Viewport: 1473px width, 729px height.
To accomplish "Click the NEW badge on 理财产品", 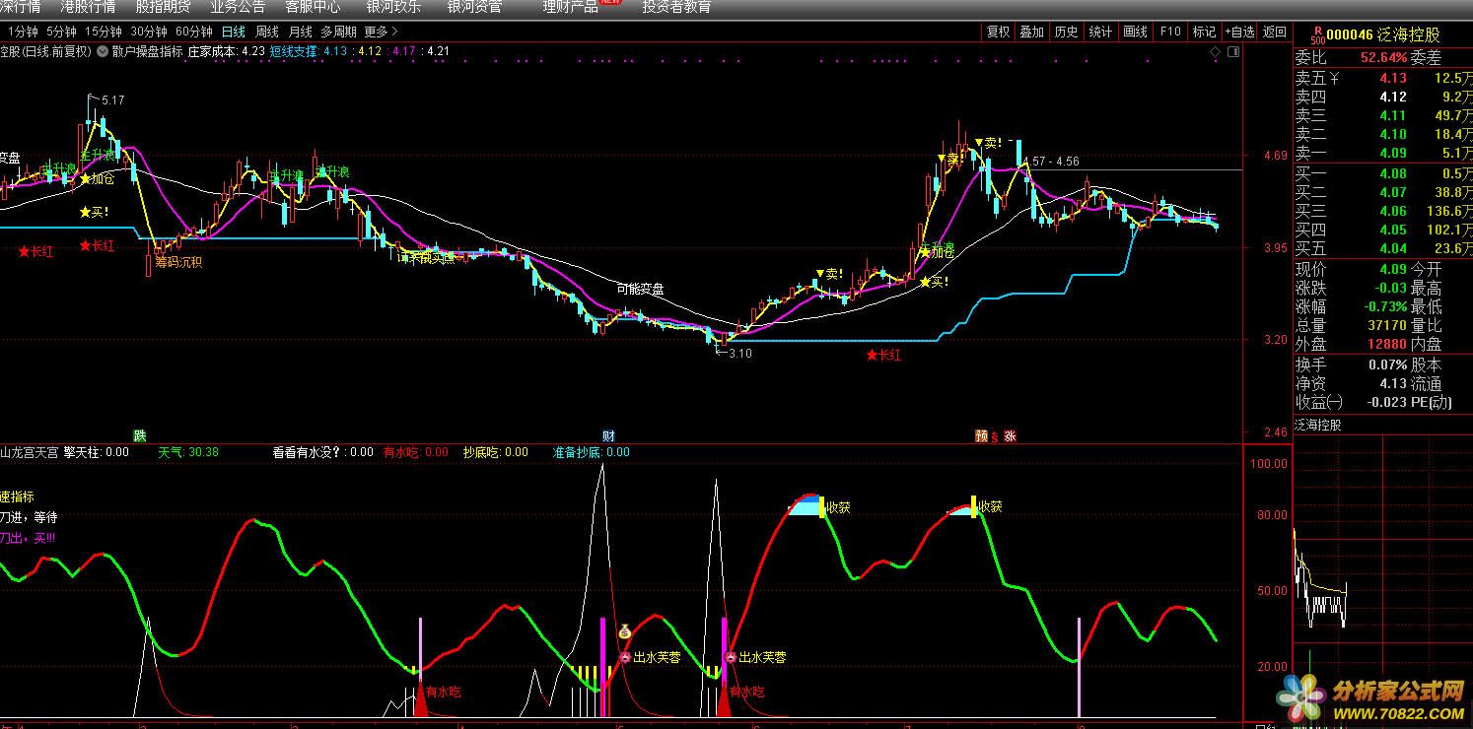I will coord(610,3).
